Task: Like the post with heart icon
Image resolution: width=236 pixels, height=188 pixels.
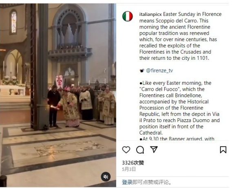Action: point(126,150)
